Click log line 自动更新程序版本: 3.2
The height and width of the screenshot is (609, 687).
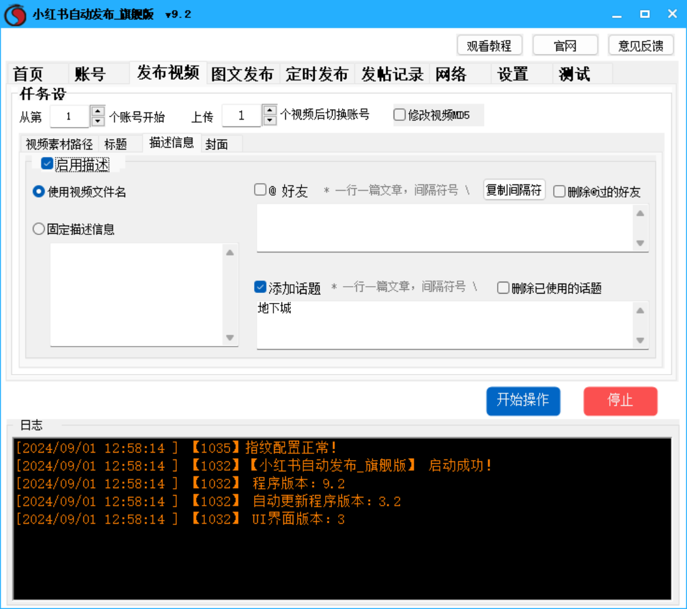(209, 501)
